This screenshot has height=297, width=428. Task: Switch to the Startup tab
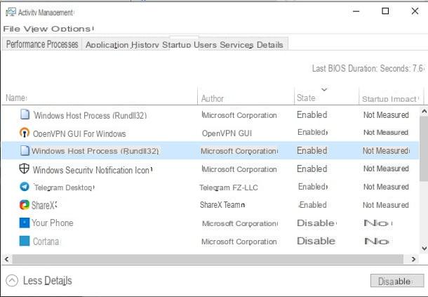click(177, 45)
